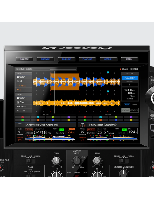Viewport: 154px width, 199px height.
Task: Select Deck 2 USB1 source icon
Action: point(18,98)
